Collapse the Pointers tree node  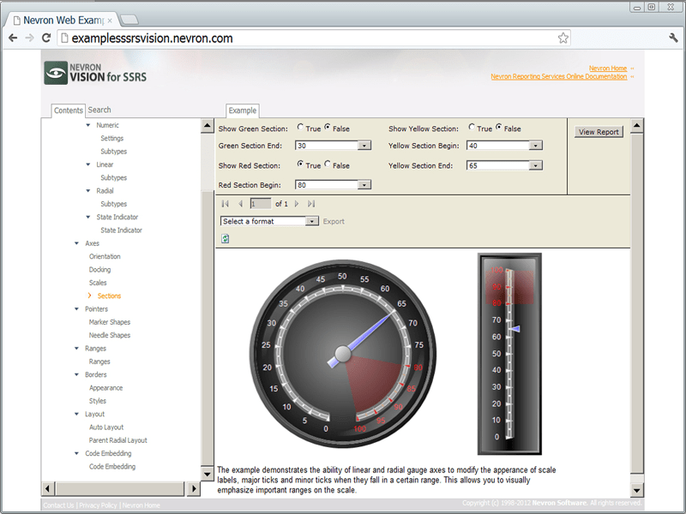(x=76, y=309)
